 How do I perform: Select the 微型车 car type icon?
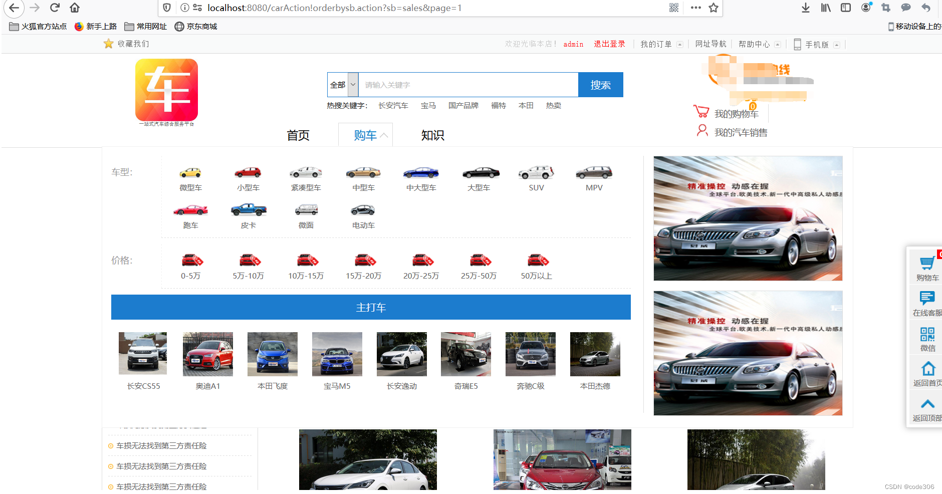point(190,173)
